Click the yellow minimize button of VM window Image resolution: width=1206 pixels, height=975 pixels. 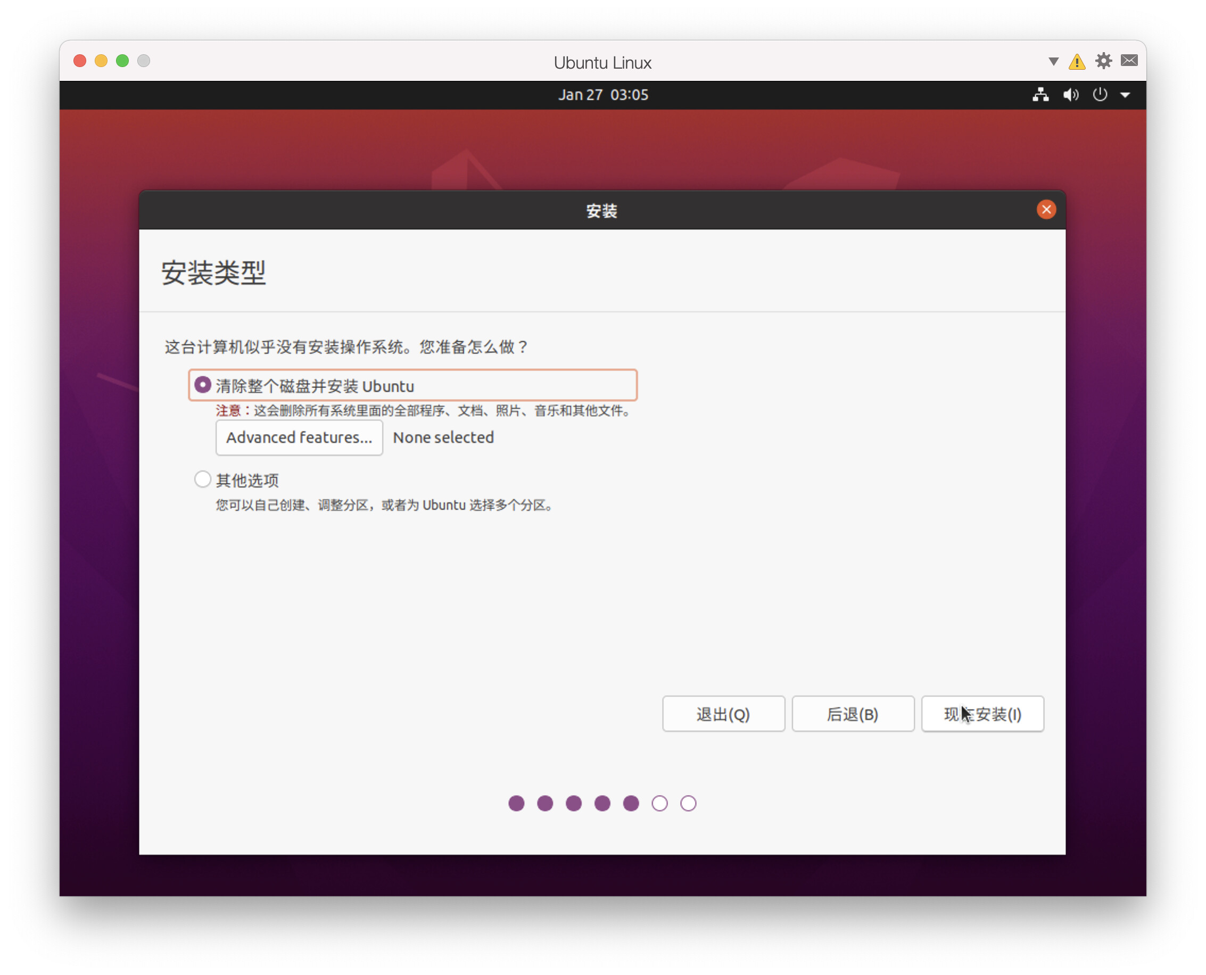(101, 61)
